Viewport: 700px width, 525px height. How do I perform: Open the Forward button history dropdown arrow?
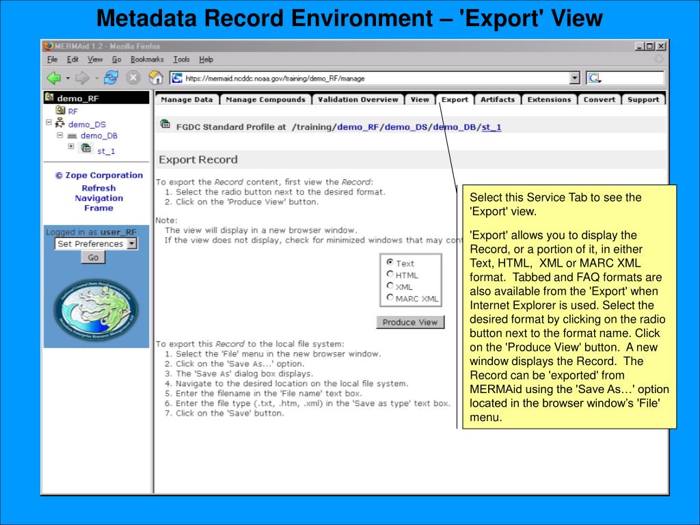pyautogui.click(x=96, y=78)
